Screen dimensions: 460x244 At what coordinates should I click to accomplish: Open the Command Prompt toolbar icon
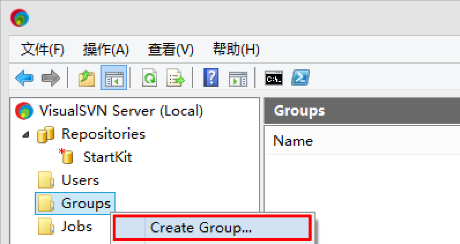point(274,78)
